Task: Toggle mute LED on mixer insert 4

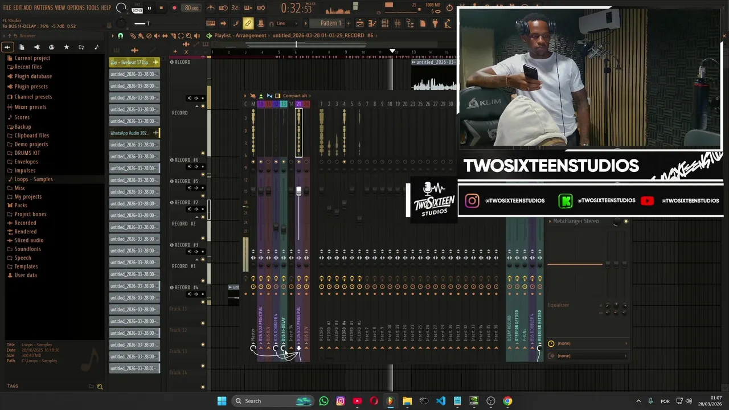Action: 344,162
